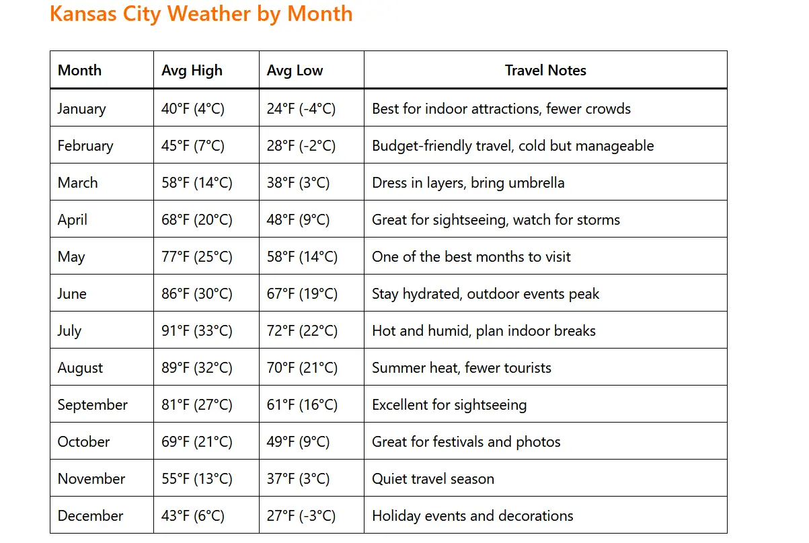The image size is (809, 543).
Task: Click the "Quiet travel season" note
Action: [x=433, y=479]
